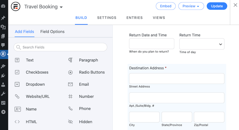
Task: Click the Checkboxes field icon
Action: click(17, 72)
